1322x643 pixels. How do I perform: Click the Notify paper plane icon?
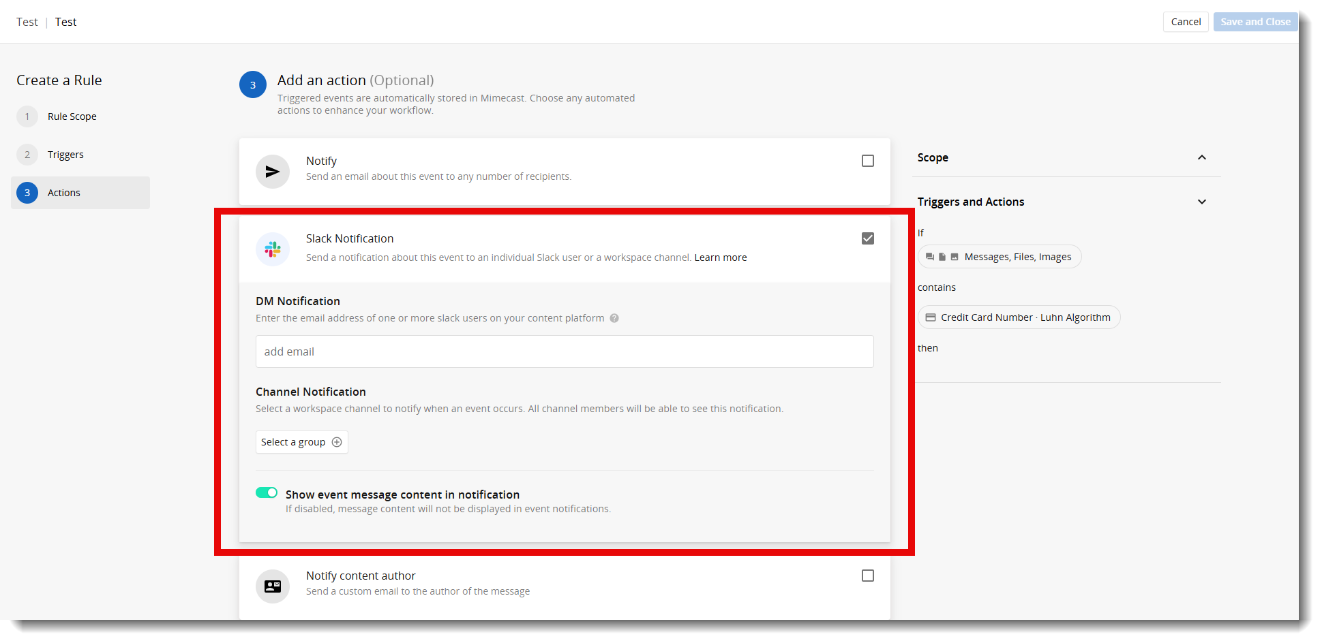[x=273, y=171]
